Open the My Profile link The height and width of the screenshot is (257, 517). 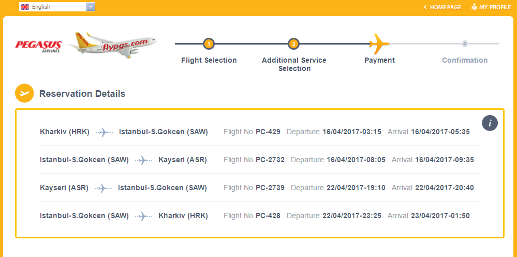tap(495, 7)
